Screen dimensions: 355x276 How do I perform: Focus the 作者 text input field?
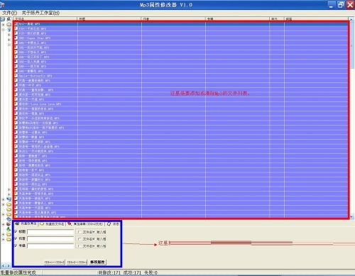tap(50, 239)
